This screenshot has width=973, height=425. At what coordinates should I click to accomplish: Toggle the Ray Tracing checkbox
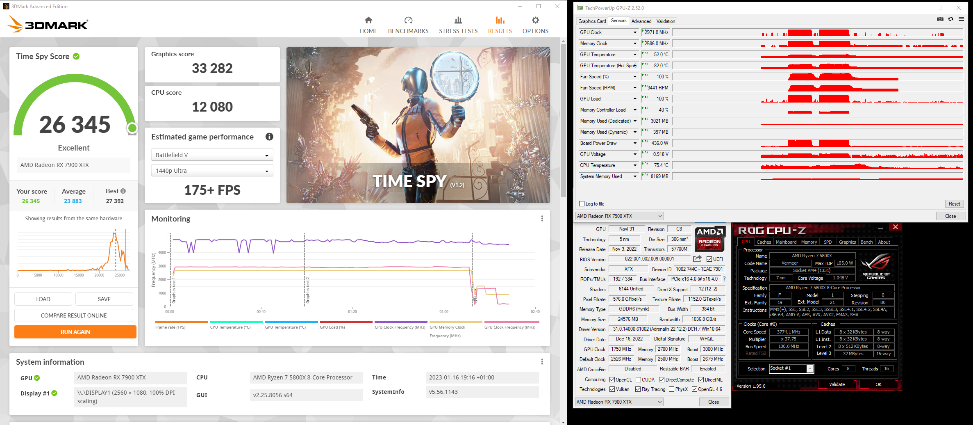coord(638,389)
